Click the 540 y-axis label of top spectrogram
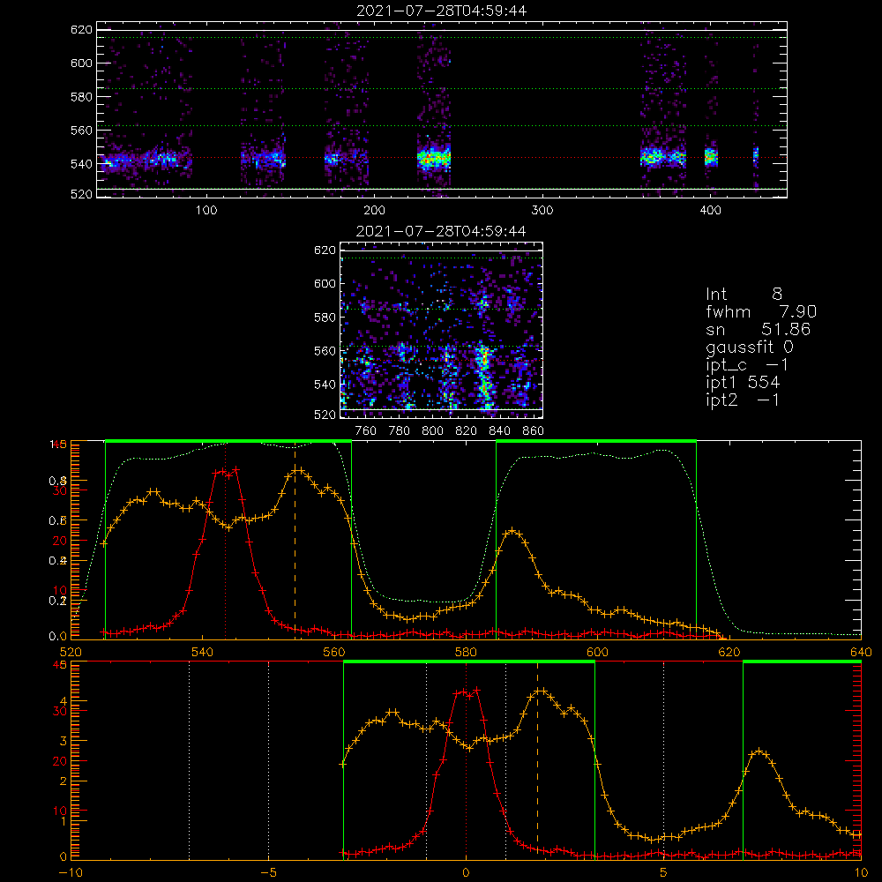The image size is (882, 882). 81,164
